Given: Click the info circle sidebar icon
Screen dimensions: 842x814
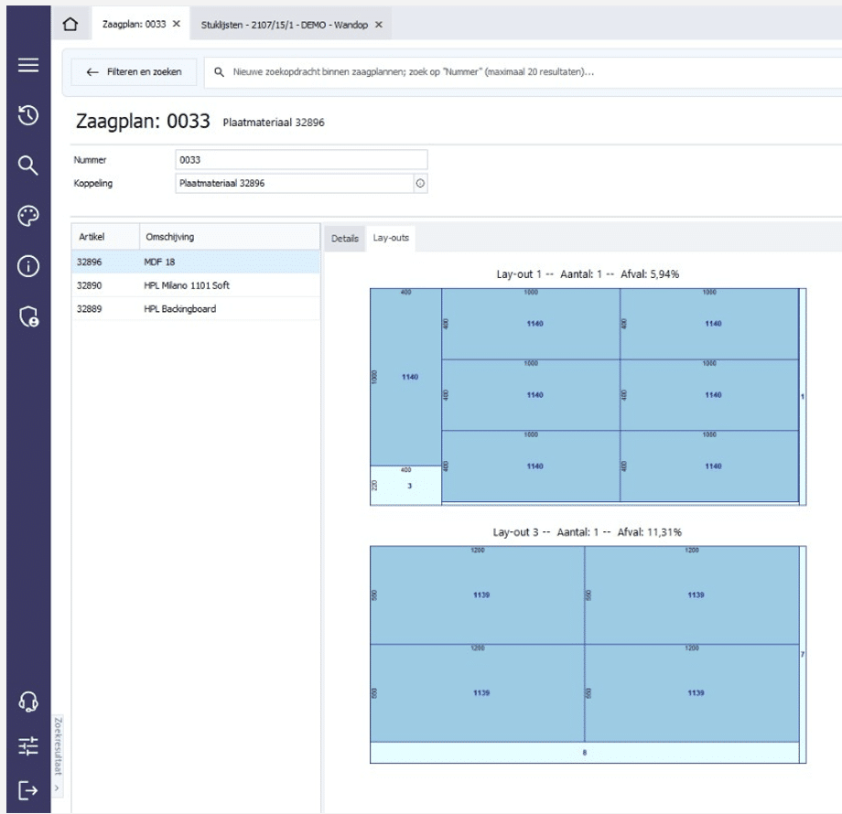Looking at the screenshot, I should point(28,266).
